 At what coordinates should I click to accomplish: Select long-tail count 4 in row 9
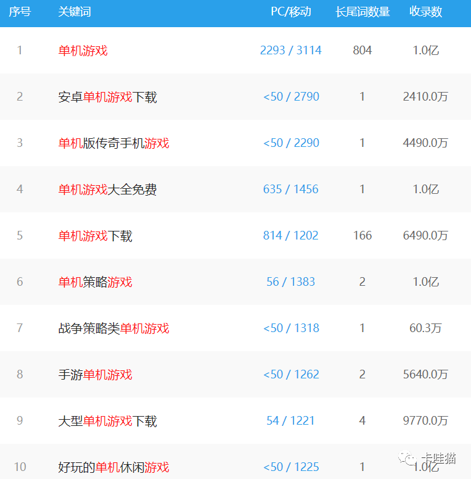(x=362, y=420)
